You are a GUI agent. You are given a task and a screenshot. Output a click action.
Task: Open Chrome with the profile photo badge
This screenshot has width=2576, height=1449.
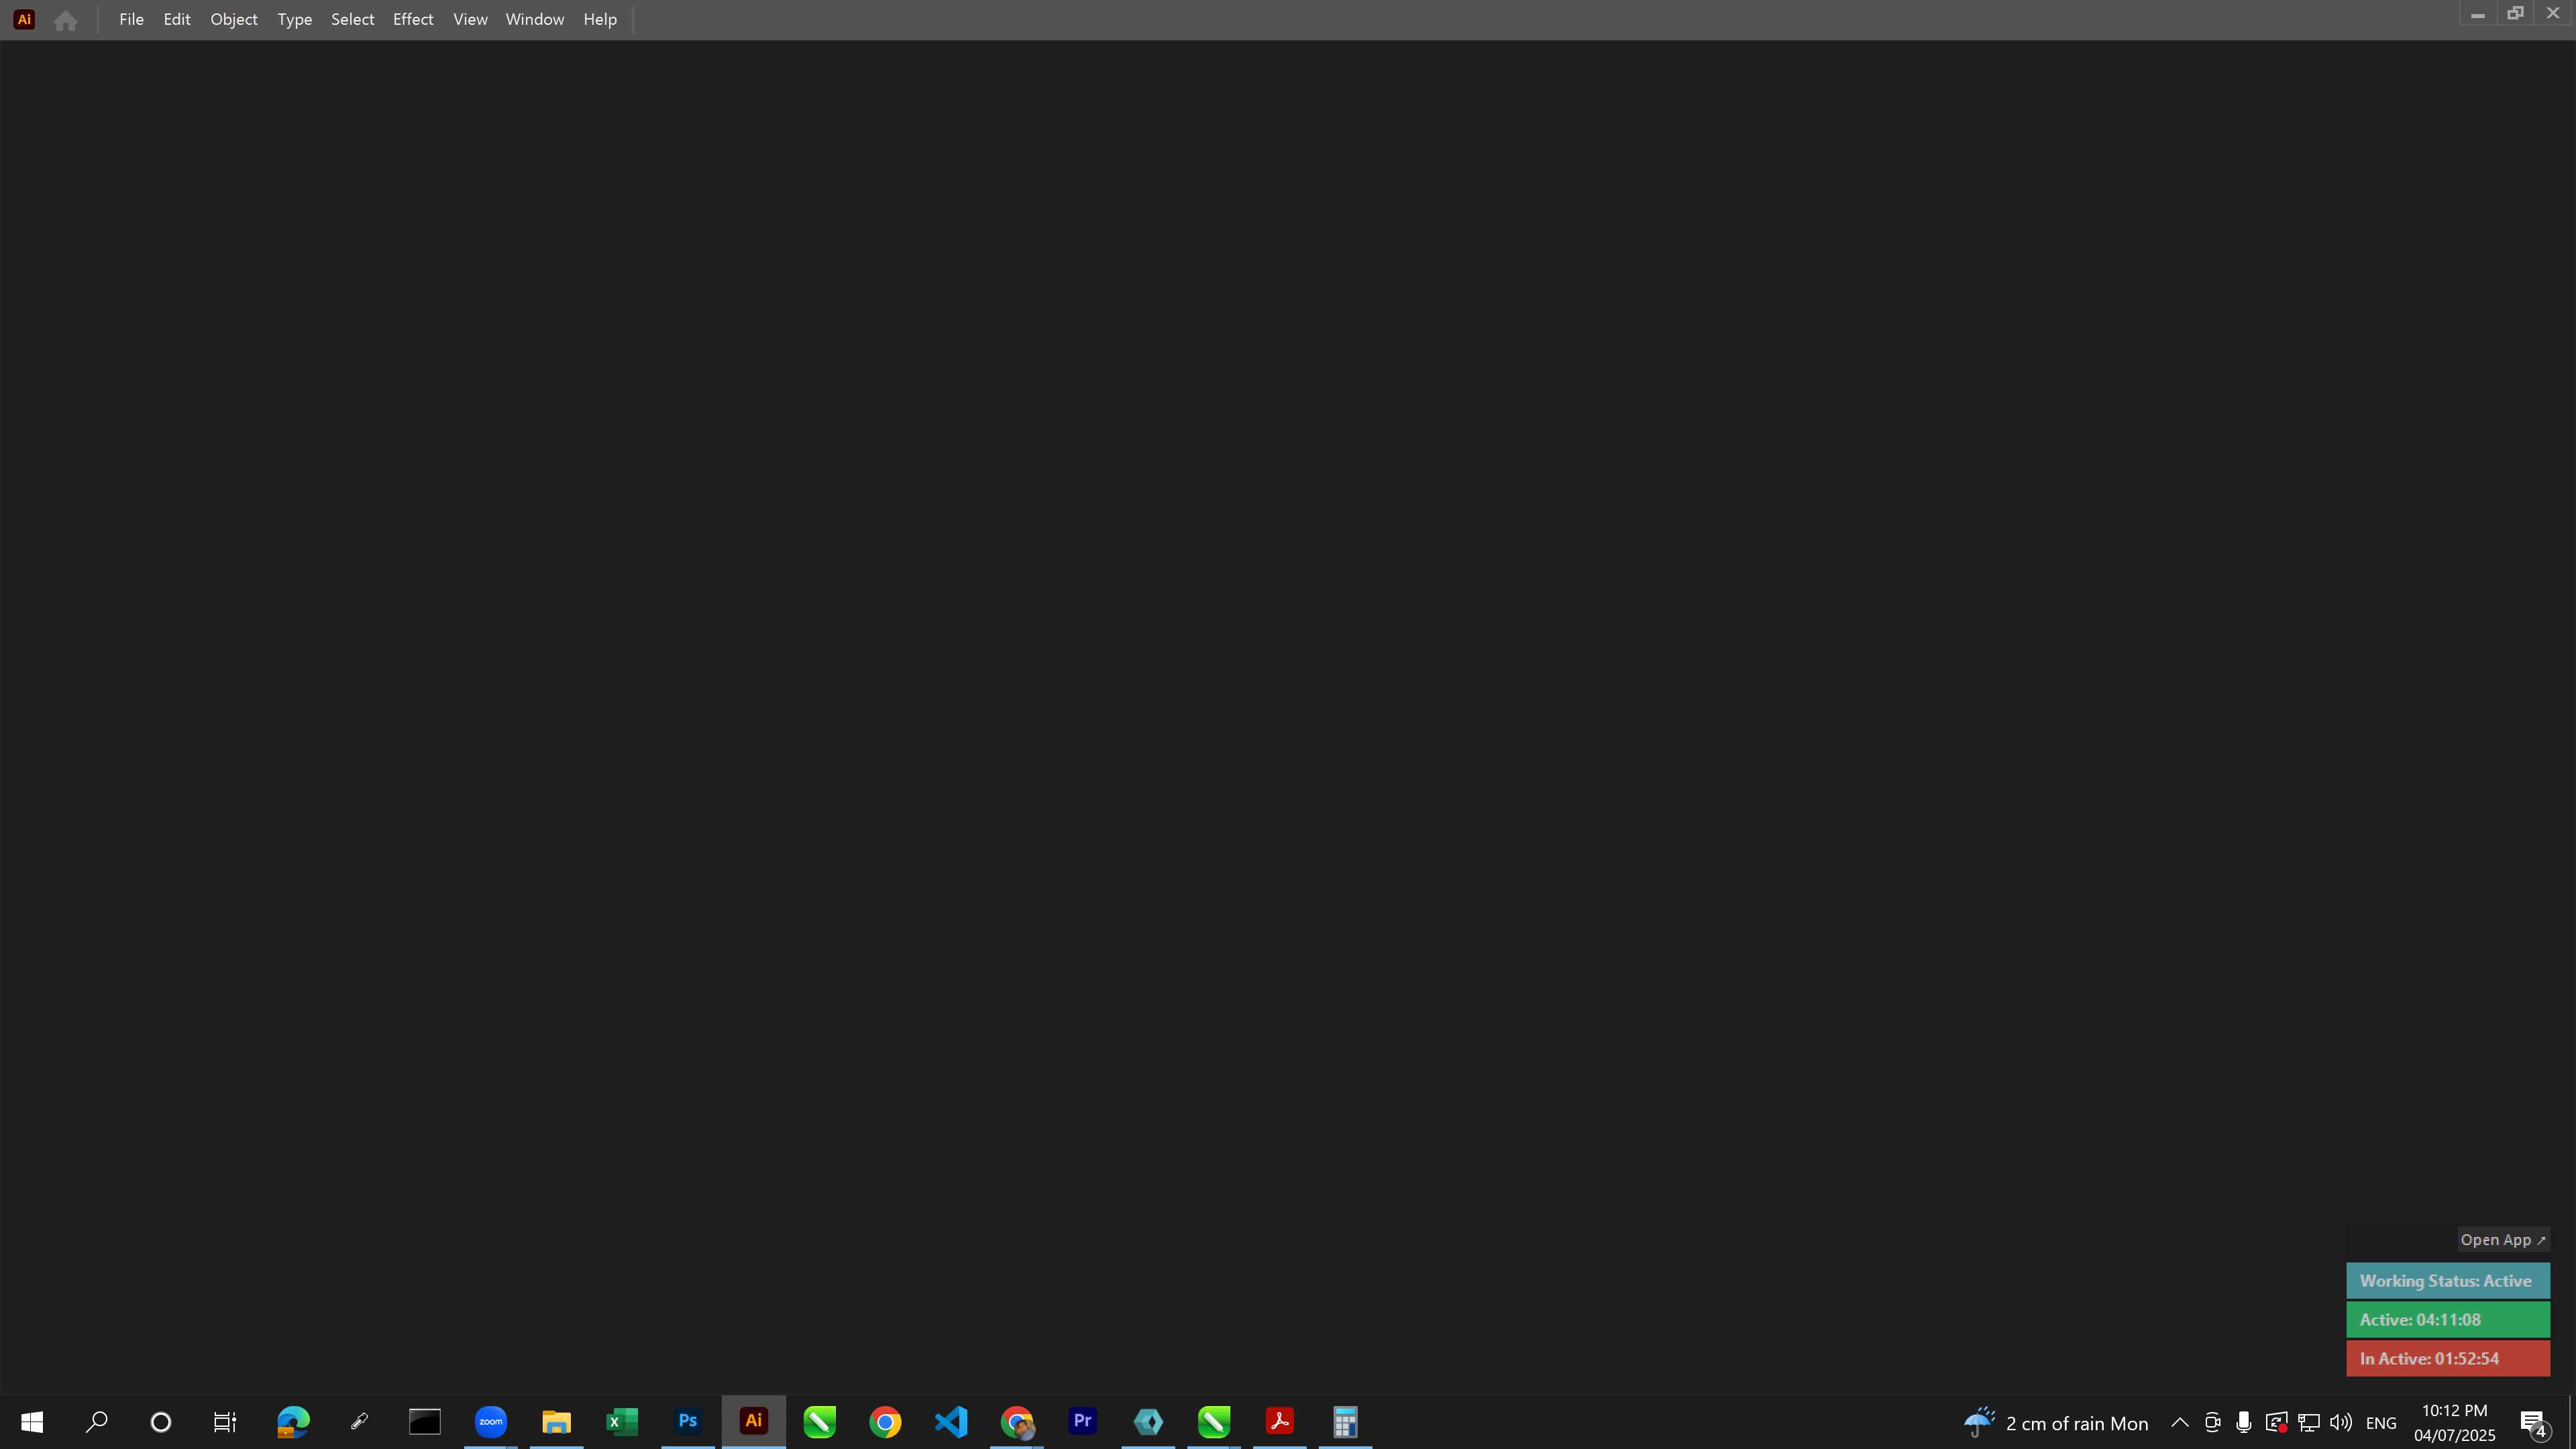click(1017, 1422)
